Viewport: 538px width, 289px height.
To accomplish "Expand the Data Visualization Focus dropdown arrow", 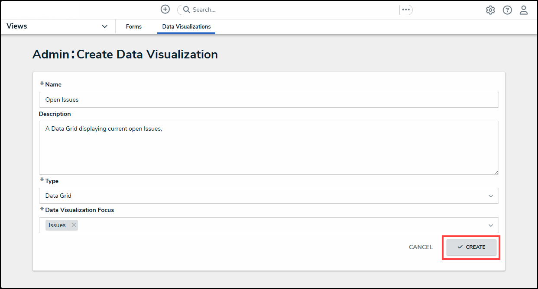I will click(x=491, y=225).
